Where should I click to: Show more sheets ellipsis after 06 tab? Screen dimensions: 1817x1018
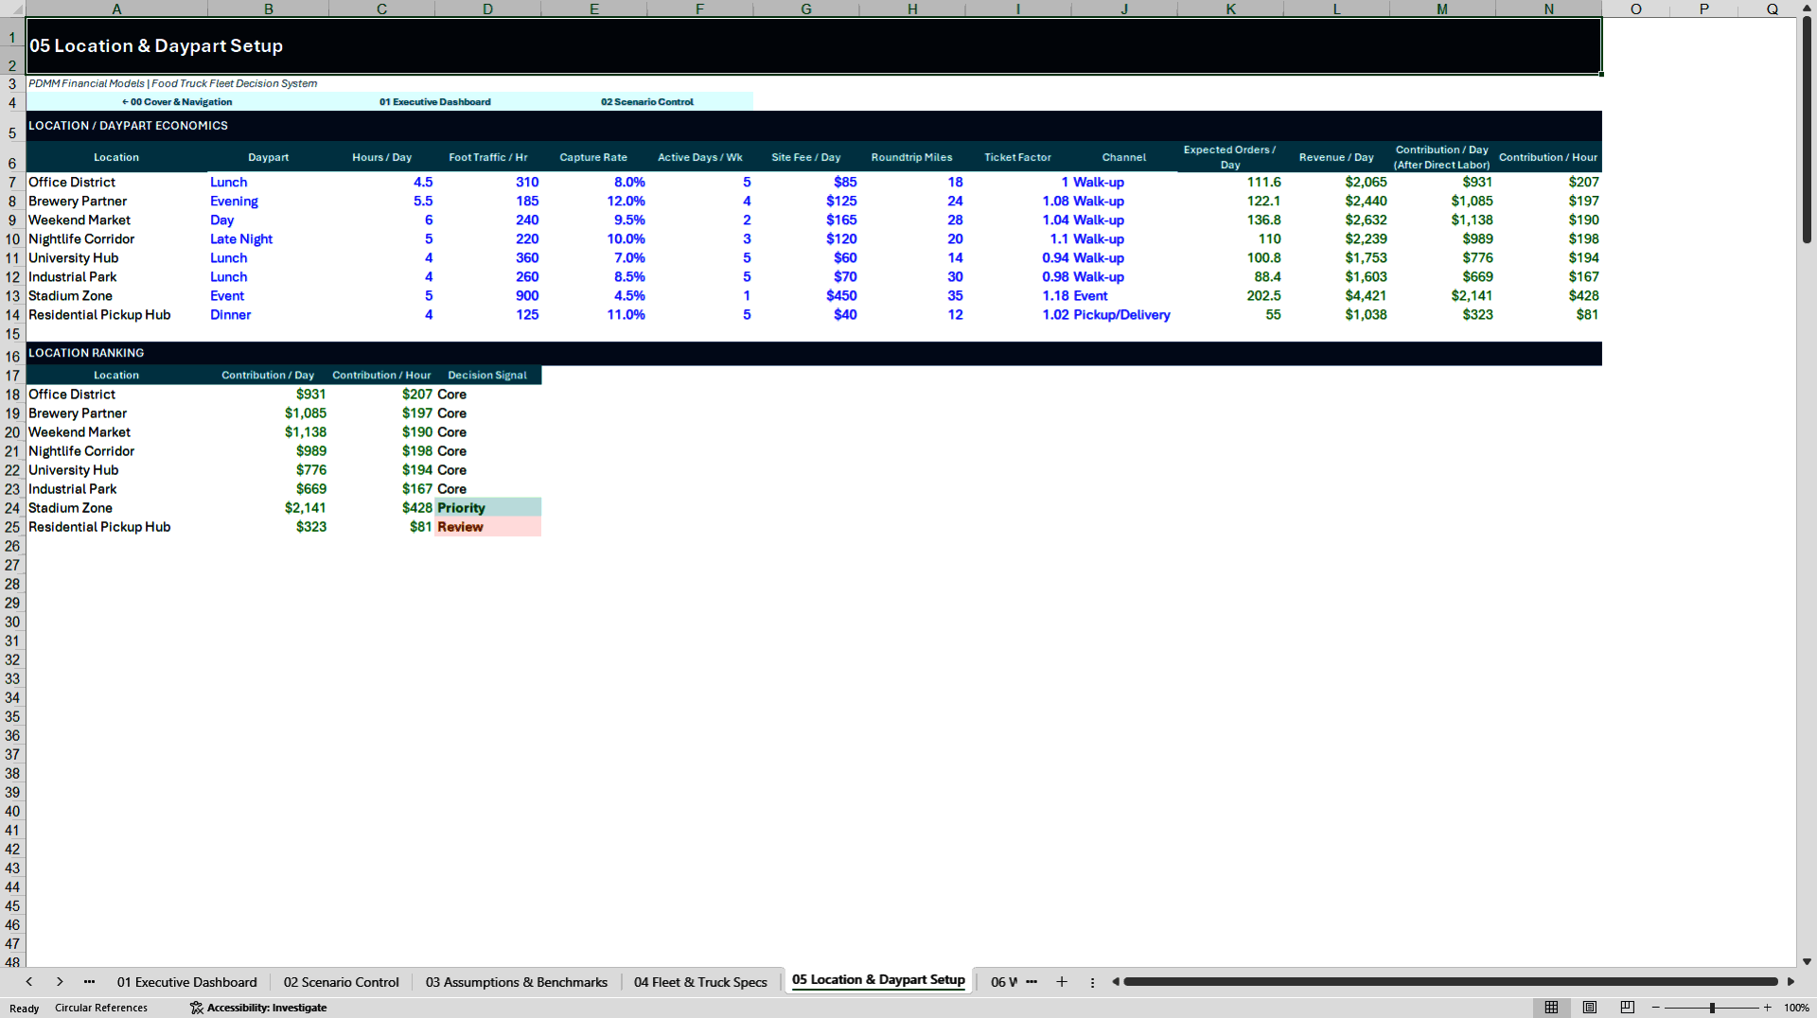tap(1032, 982)
